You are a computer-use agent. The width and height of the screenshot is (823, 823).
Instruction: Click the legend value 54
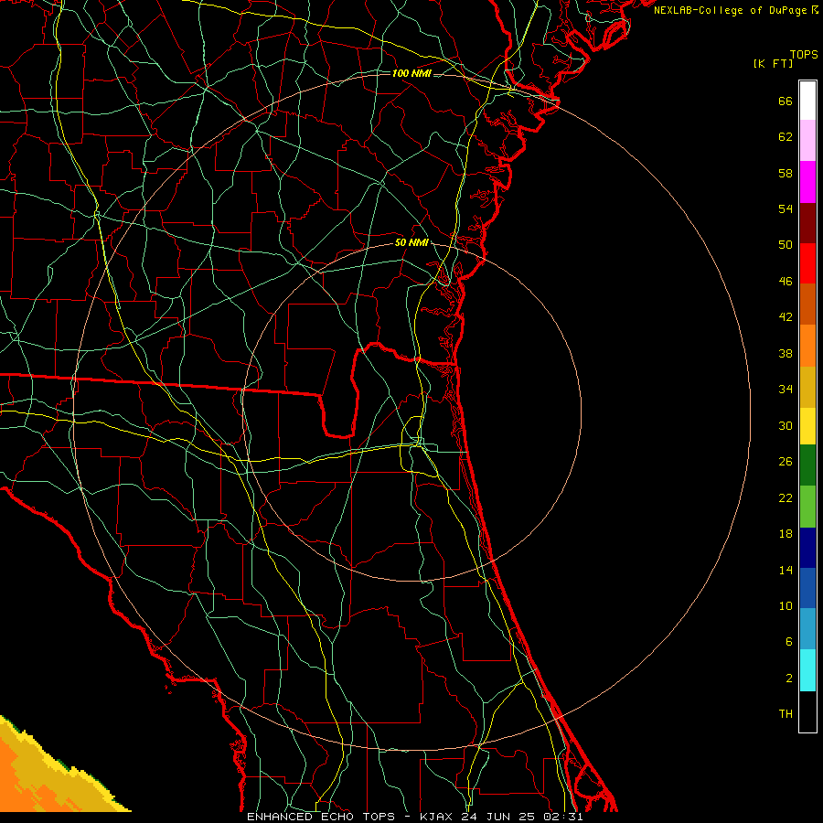coord(786,208)
